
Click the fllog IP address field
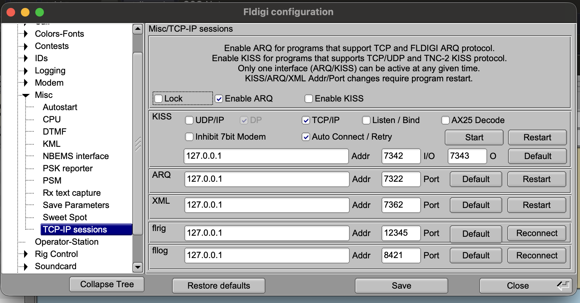point(267,255)
